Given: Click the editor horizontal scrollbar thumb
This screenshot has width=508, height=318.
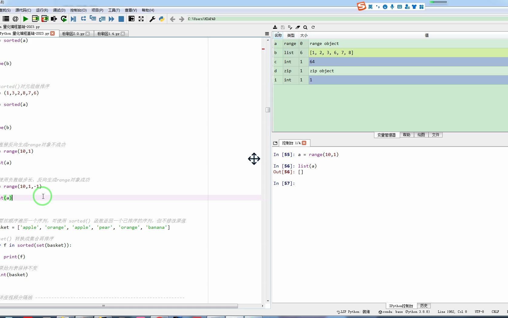Looking at the screenshot, I should [x=119, y=306].
